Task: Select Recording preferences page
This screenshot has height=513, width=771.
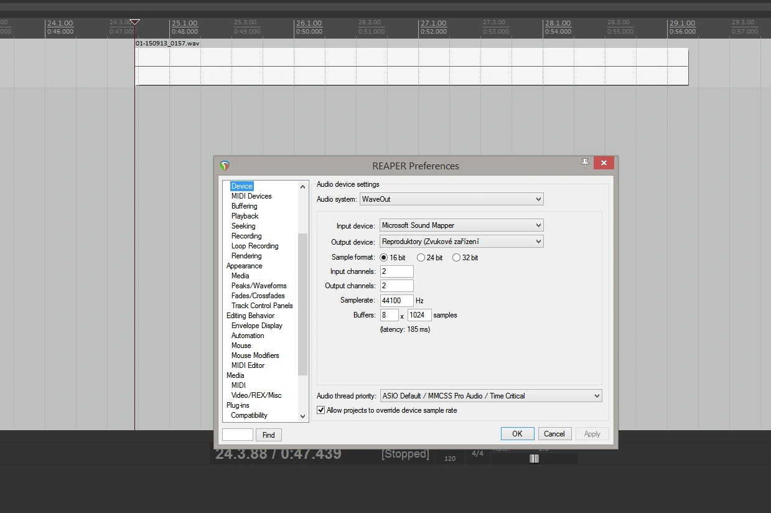Action: (246, 236)
